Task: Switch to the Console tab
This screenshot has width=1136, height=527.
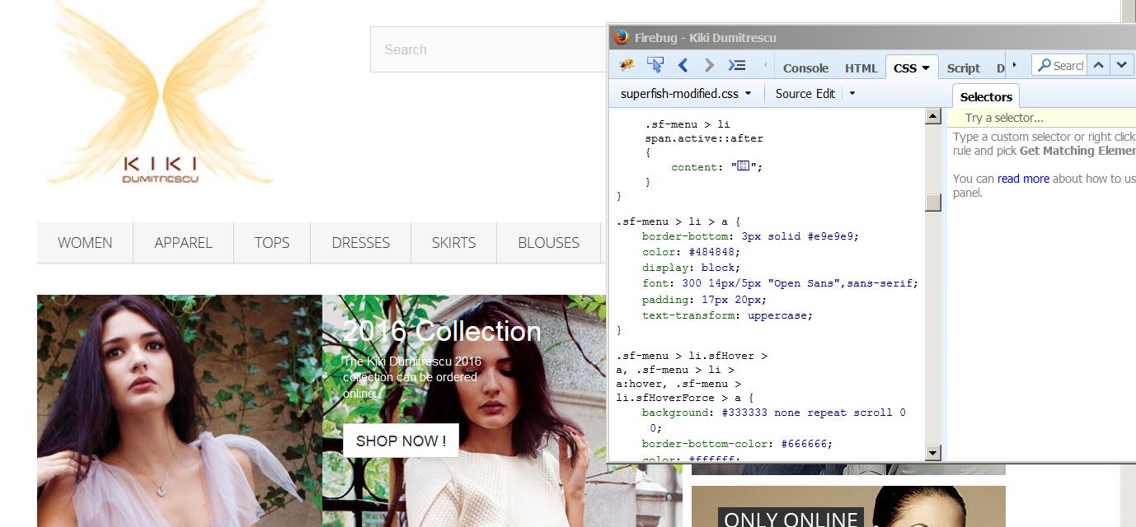Action: point(805,68)
